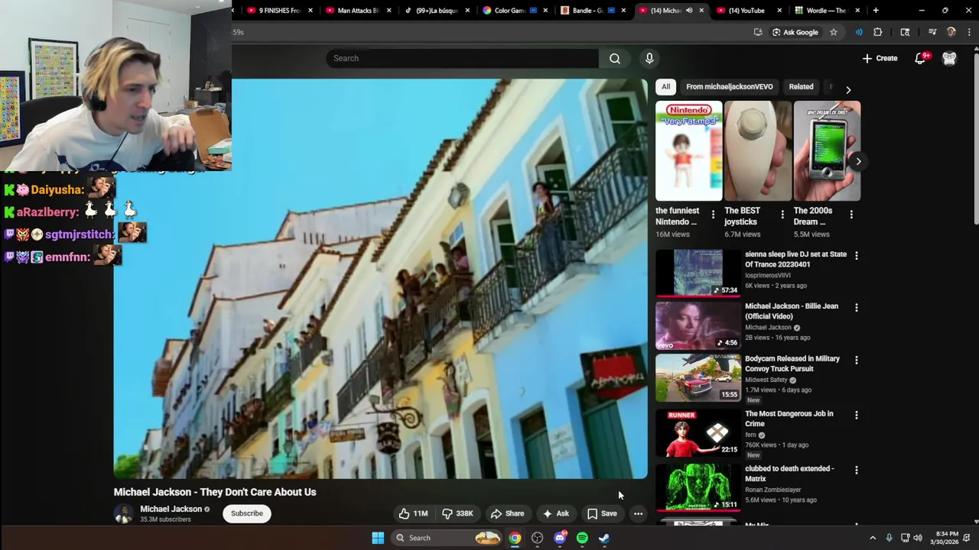Click the Windows taskbar search box
Viewport: 979px width, 550px height.
pyautogui.click(x=447, y=538)
